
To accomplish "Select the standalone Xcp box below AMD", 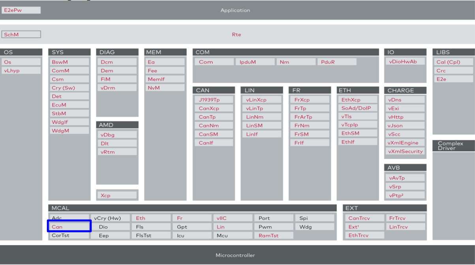I will coord(117,195).
